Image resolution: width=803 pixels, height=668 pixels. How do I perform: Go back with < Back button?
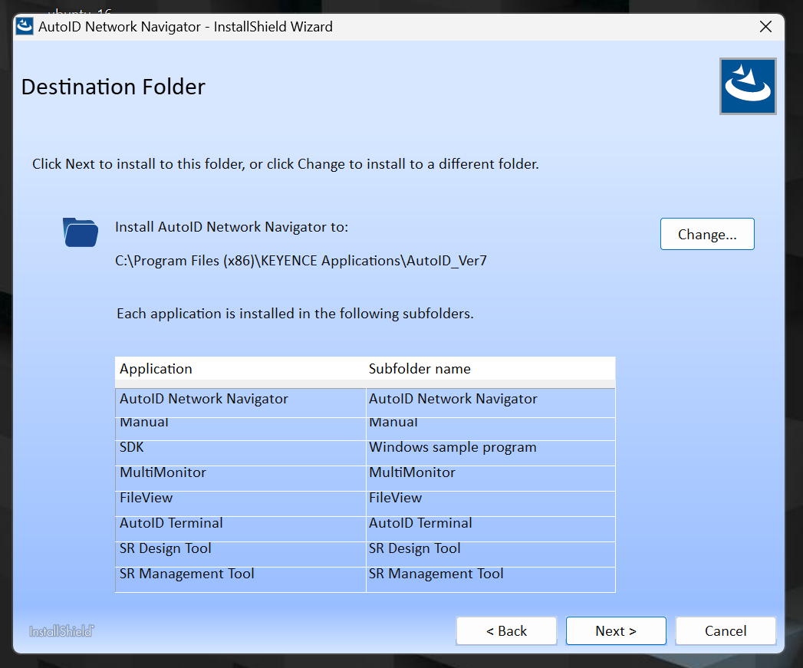click(506, 630)
